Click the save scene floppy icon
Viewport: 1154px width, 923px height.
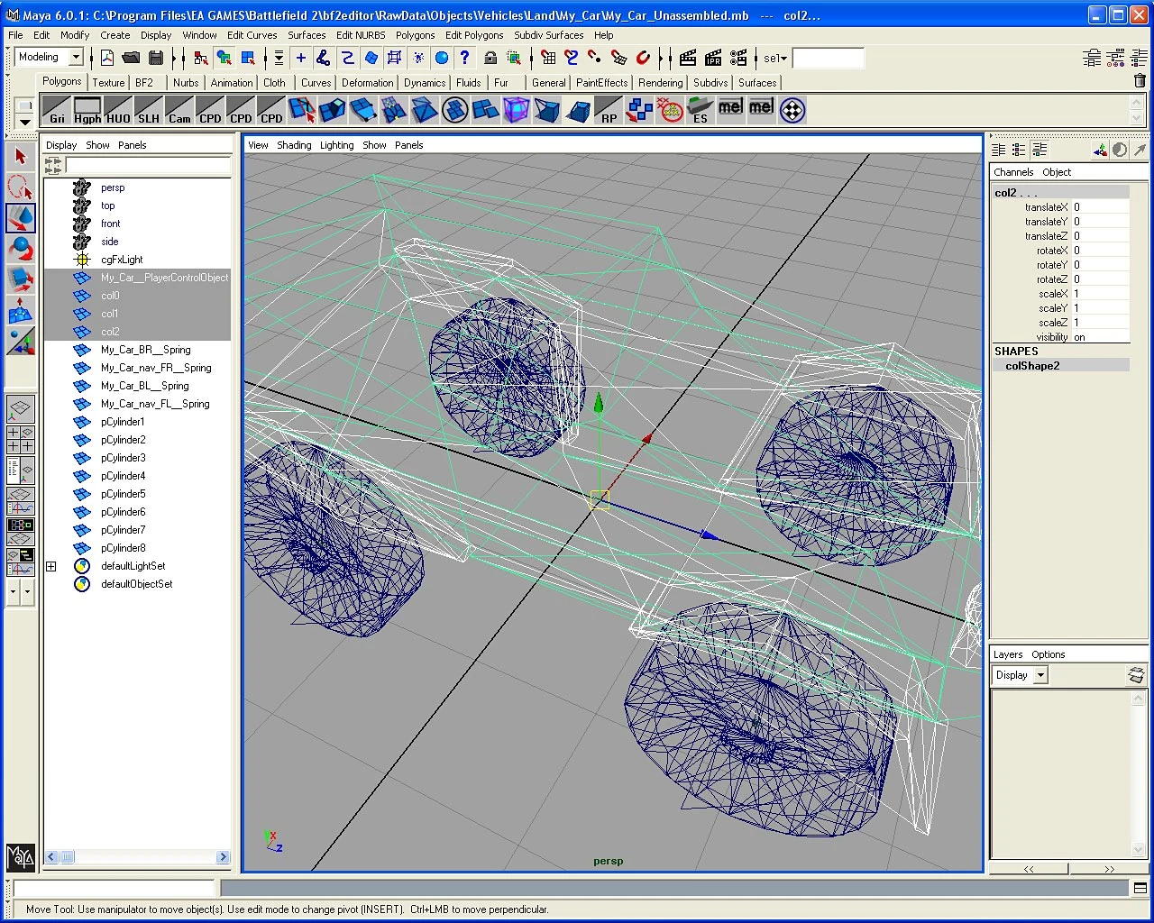(x=156, y=58)
